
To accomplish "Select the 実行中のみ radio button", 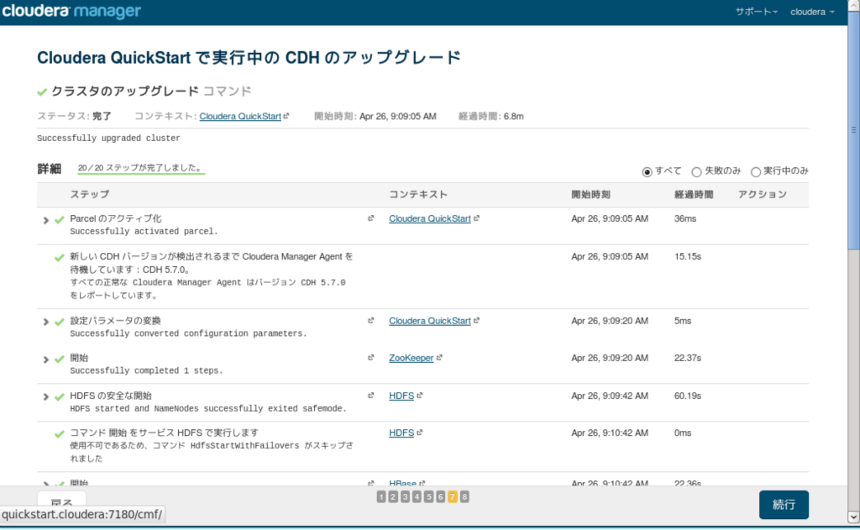I will (756, 171).
